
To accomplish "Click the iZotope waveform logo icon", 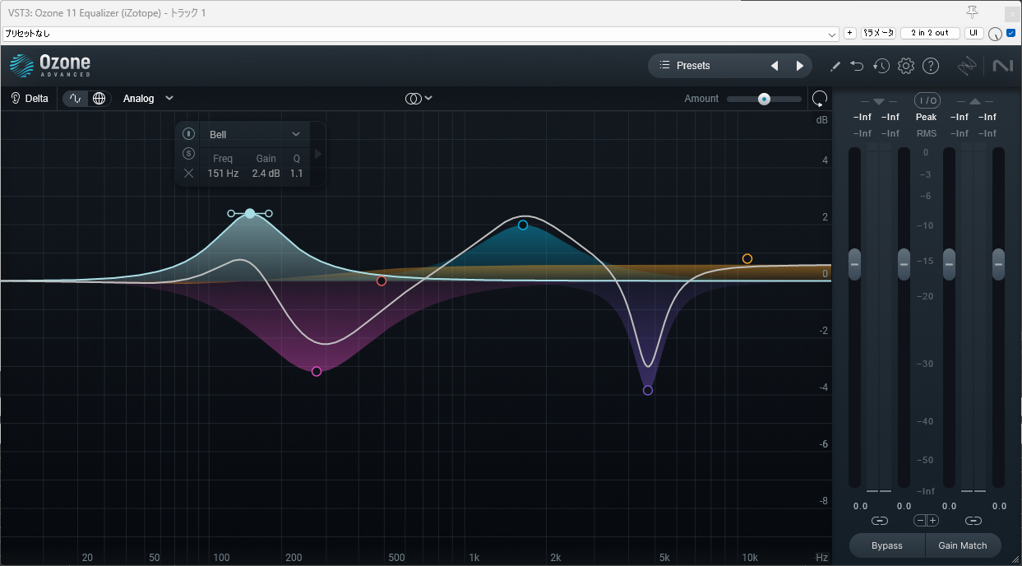I will 968,66.
